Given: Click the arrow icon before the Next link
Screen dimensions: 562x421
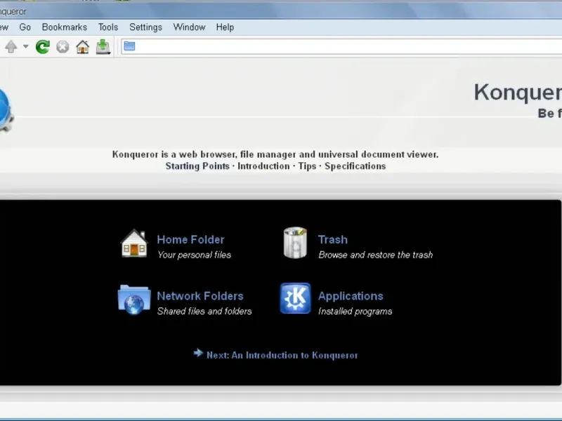Looking at the screenshot, I should point(198,354).
